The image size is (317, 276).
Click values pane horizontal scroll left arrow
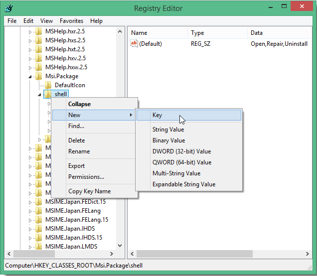point(132,254)
